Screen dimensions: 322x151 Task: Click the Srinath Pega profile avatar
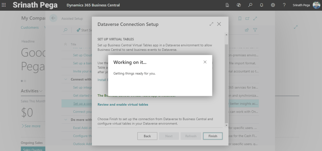click(x=316, y=5)
